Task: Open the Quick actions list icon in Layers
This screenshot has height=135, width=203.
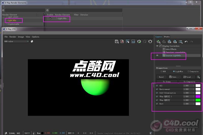Action: tap(181, 42)
